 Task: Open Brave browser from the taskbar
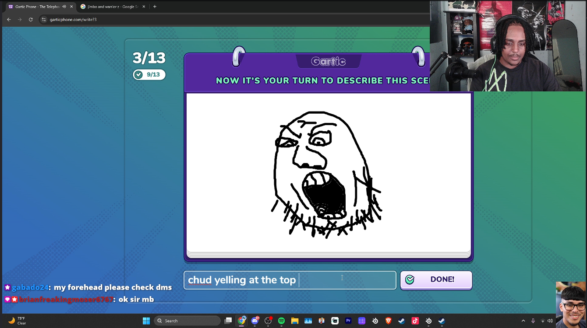point(388,321)
